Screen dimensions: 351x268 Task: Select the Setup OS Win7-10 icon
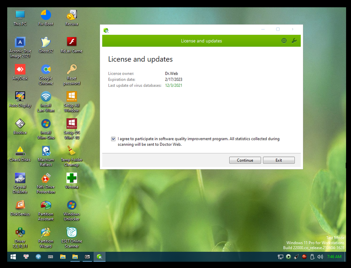coord(72,129)
